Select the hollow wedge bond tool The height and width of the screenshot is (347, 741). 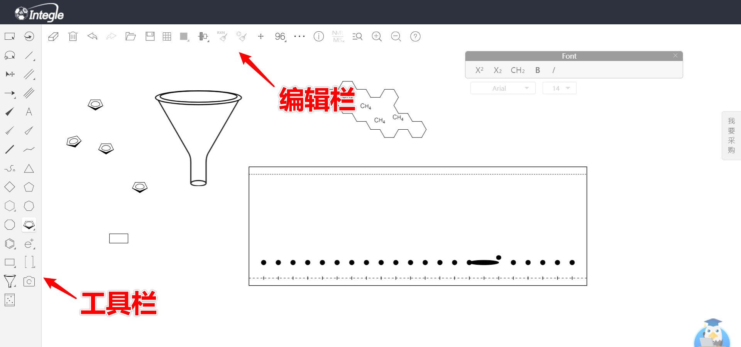[x=29, y=130]
